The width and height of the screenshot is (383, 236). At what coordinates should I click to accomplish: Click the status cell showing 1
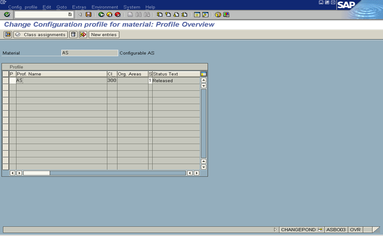pyautogui.click(x=150, y=81)
